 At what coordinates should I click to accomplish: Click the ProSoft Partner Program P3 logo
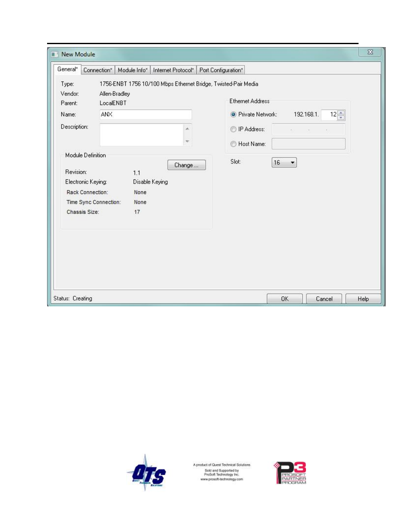(290, 473)
